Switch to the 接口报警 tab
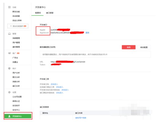Viewport: 163px width, 122px height. [x=50, y=13]
